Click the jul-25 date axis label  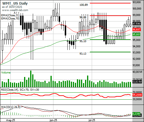(x=92, y=120)
